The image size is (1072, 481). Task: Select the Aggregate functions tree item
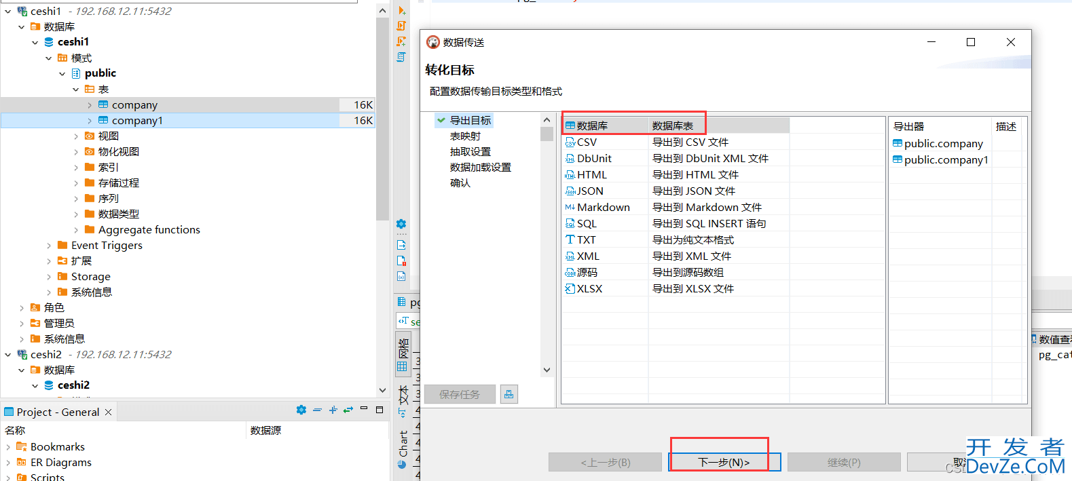point(149,230)
